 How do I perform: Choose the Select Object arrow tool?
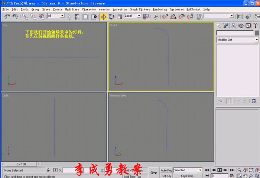(69, 17)
